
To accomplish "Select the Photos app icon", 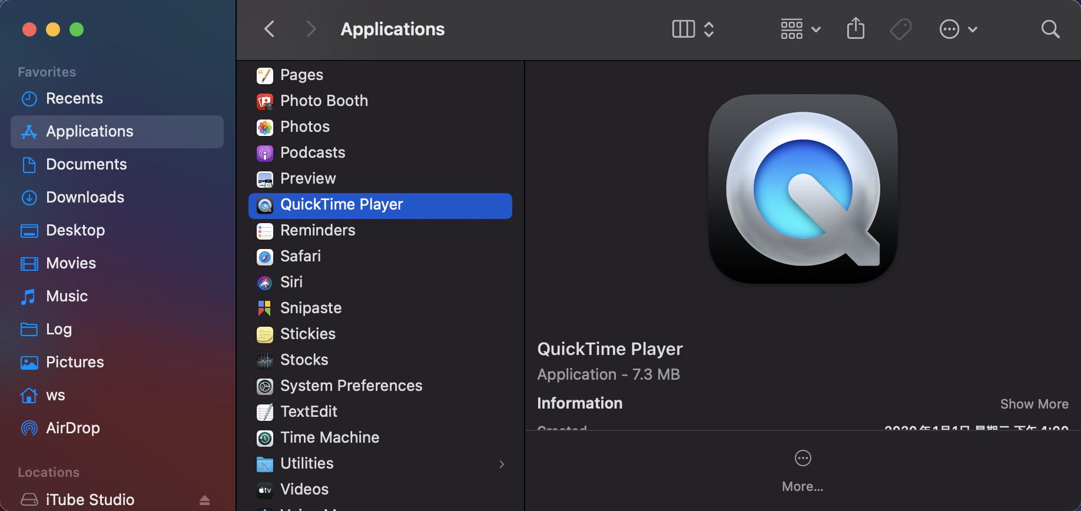I will click(x=265, y=127).
